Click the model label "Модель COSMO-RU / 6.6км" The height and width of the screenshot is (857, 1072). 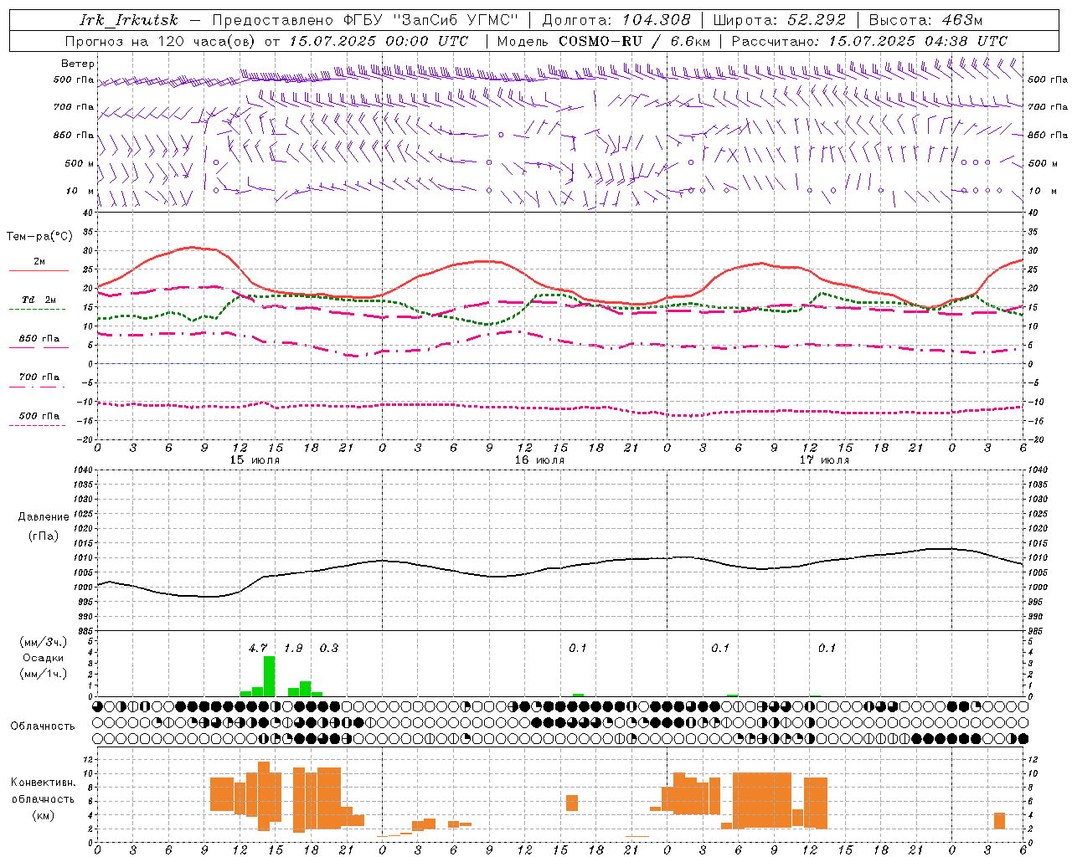pyautogui.click(x=604, y=41)
